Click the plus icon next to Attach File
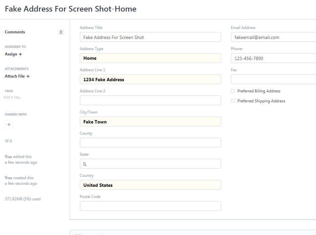The image size is (316, 235). 28,76
